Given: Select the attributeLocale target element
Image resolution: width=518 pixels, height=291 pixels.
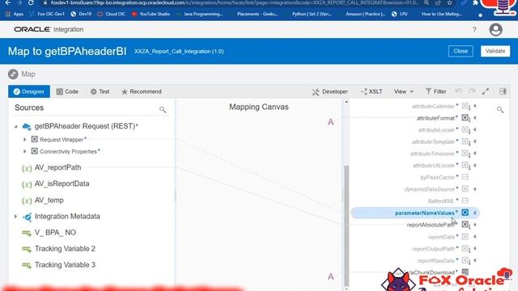Looking at the screenshot, I should click(436, 130).
